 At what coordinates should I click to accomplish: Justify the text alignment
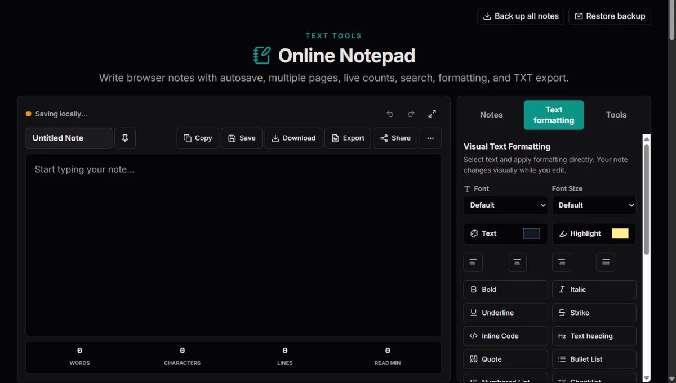pyautogui.click(x=606, y=262)
